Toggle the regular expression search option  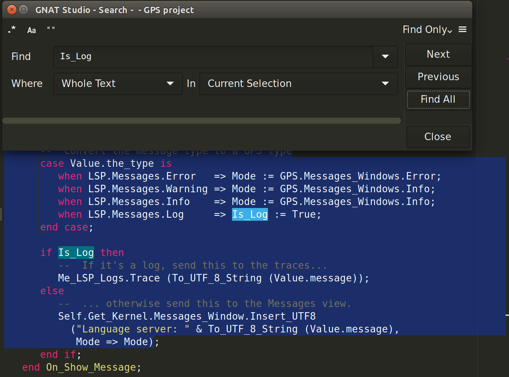tap(12, 30)
